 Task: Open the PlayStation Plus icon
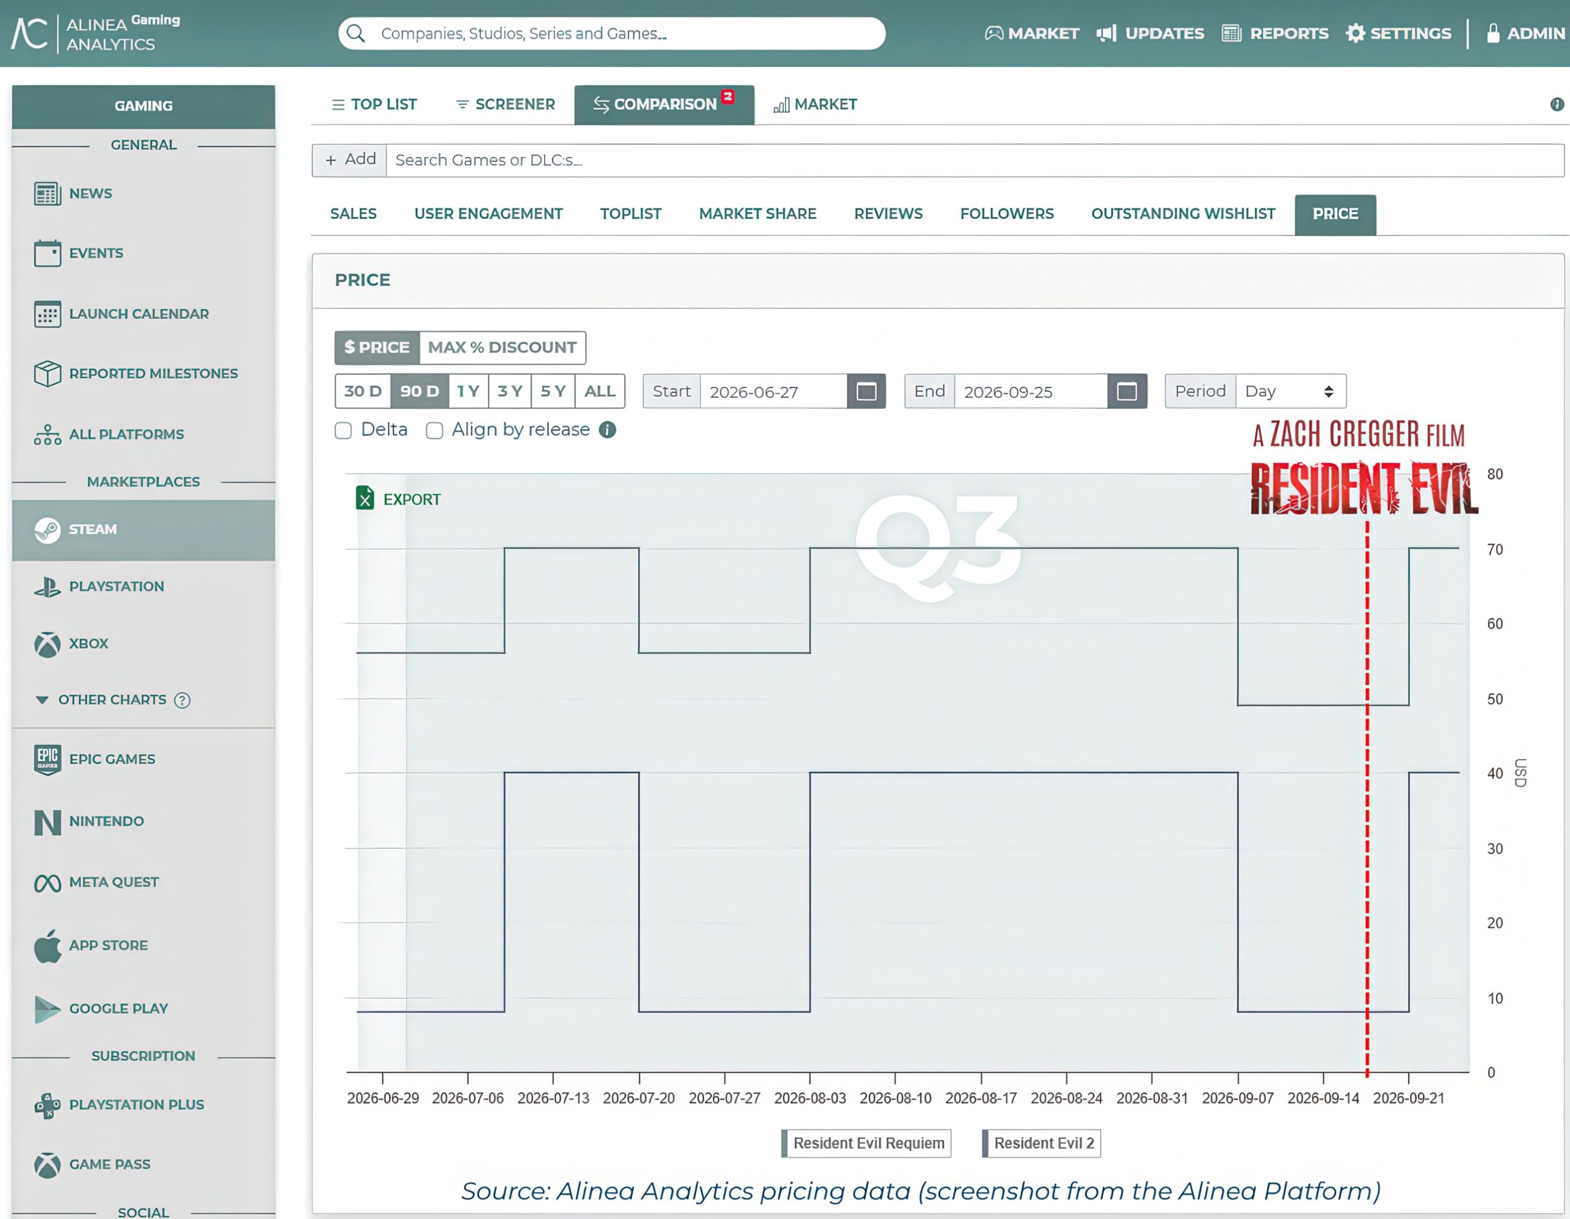point(47,1106)
